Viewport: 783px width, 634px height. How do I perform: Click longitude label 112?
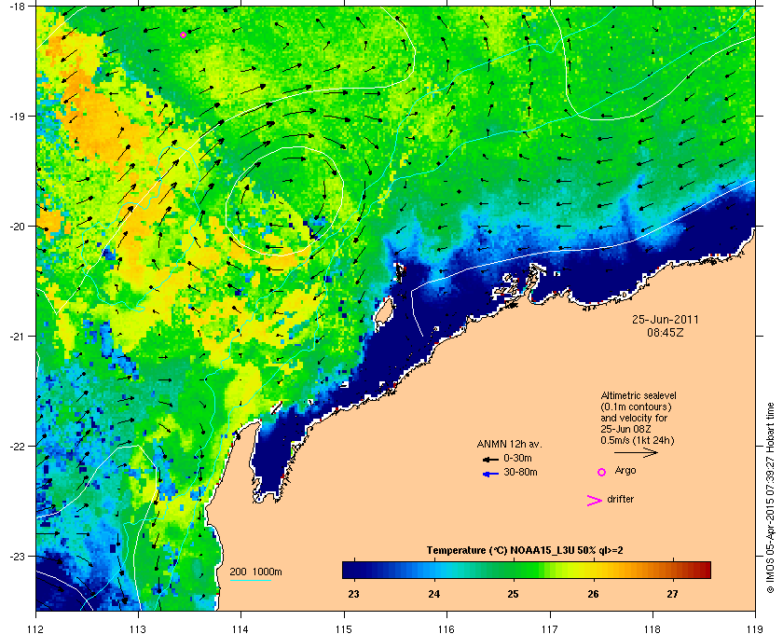point(36,628)
